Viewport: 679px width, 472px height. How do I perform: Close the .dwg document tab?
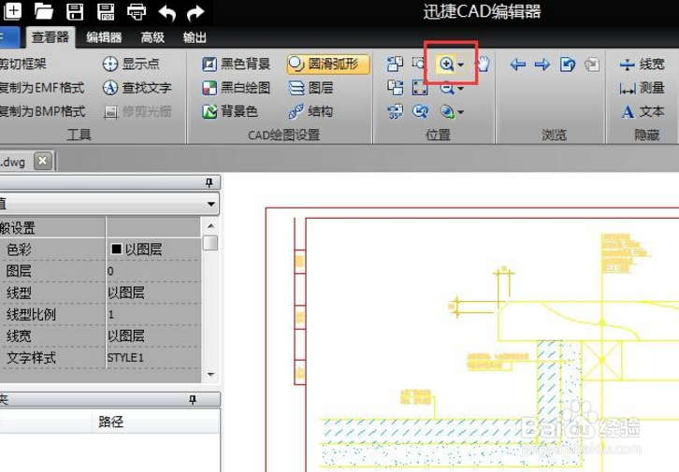click(x=42, y=161)
